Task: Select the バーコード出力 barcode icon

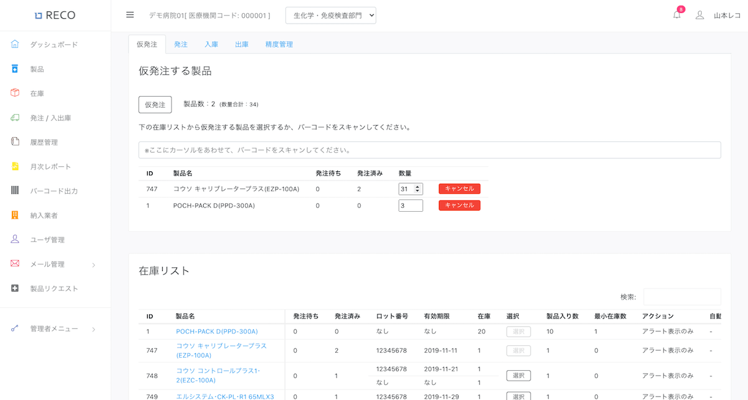Action: 15,191
